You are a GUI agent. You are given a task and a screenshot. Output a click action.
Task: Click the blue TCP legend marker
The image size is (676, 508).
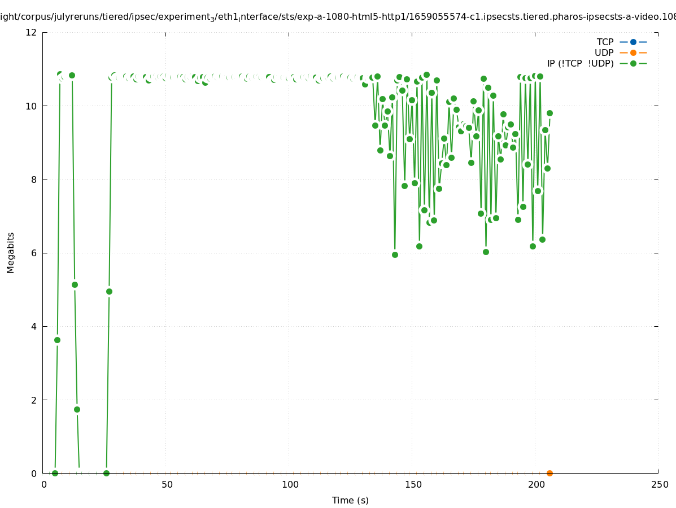(x=633, y=42)
